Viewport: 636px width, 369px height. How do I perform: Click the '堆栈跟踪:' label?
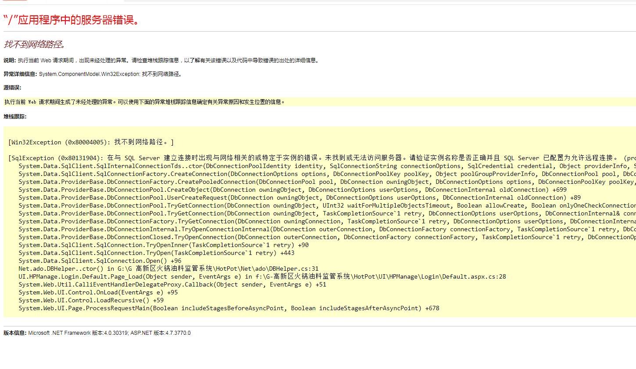(15, 117)
